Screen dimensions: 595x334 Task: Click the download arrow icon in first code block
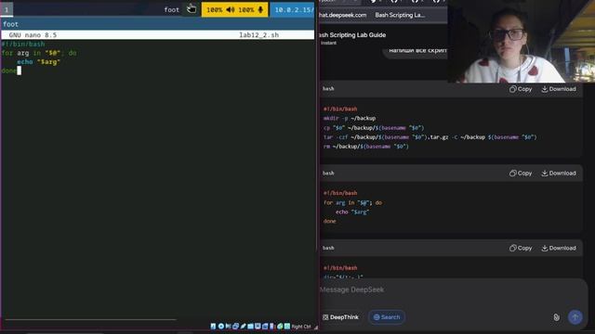pyautogui.click(x=545, y=89)
